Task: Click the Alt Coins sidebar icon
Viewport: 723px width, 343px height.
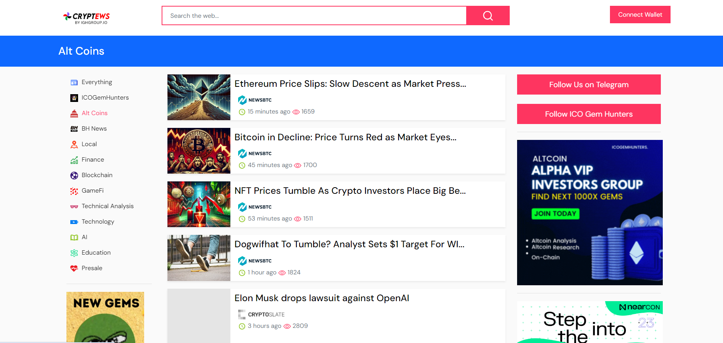Action: point(74,113)
